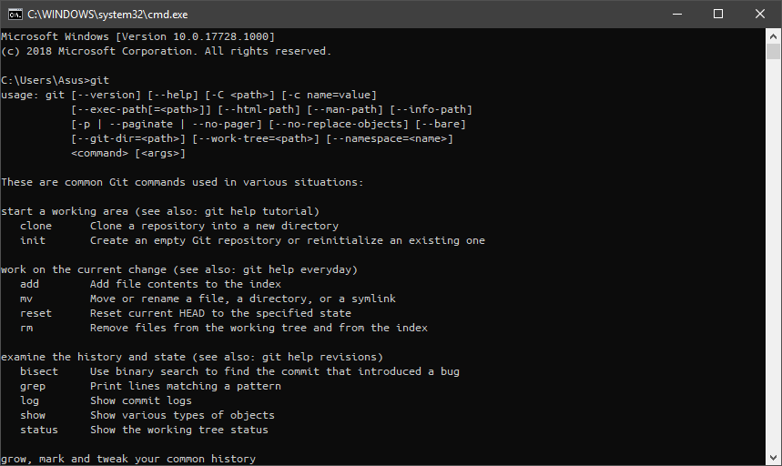Click the "log" command name
This screenshot has height=466, width=782.
30,400
